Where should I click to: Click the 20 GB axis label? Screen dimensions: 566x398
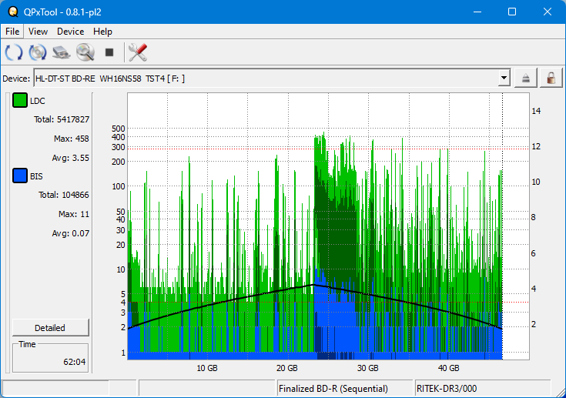[287, 368]
